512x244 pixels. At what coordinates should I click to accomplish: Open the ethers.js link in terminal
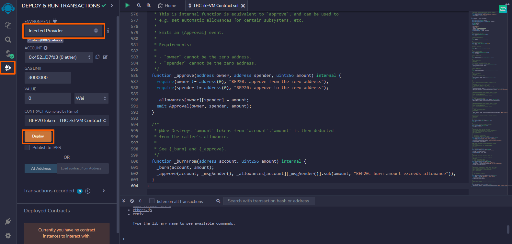142,210
